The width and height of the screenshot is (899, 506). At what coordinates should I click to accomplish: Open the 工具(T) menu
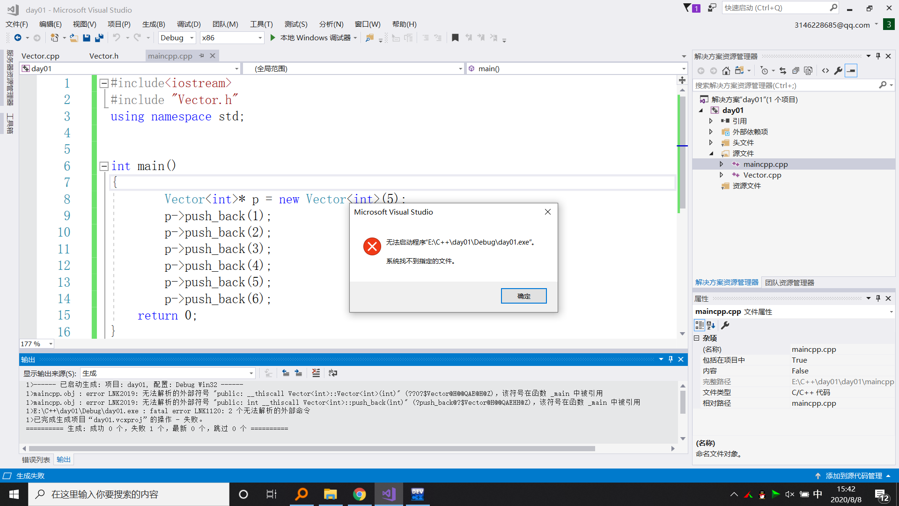tap(261, 24)
